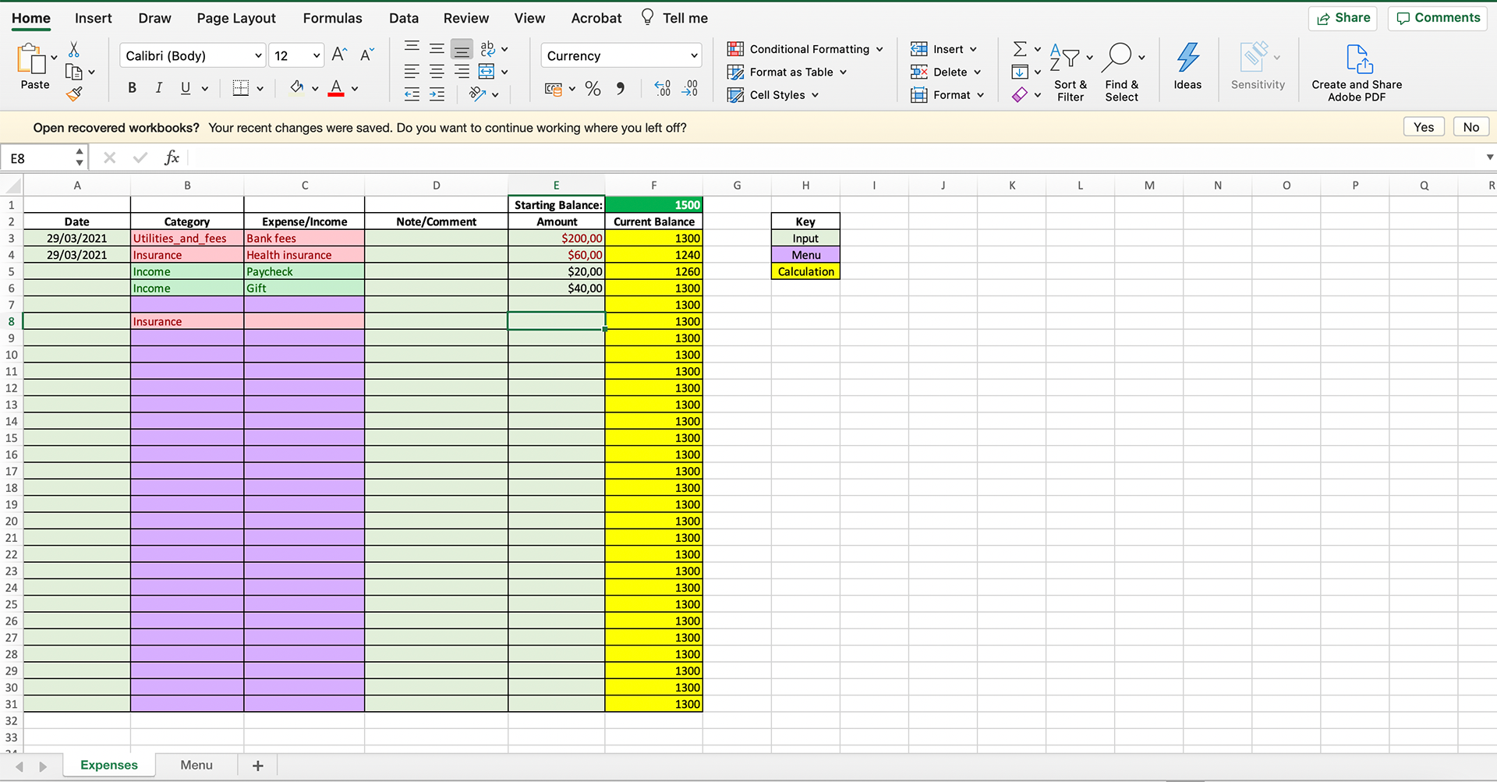Open the Fill Color dropdown arrow

coord(315,89)
